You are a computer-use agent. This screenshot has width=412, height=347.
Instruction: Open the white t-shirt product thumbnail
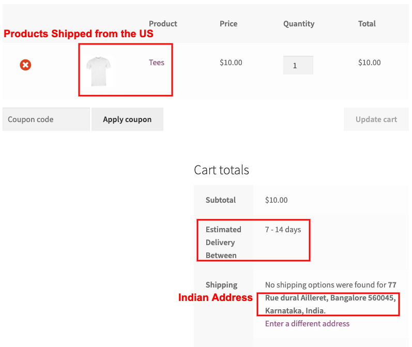tap(99, 71)
